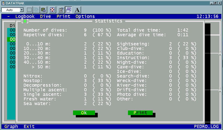
Task: Click the '40...50 m:' depth row
Action: pyautogui.click(x=67, y=62)
